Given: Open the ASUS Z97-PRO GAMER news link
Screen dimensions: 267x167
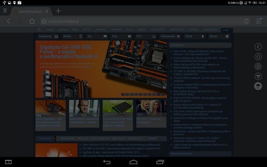Looking at the screenshot, I should click(200, 100).
